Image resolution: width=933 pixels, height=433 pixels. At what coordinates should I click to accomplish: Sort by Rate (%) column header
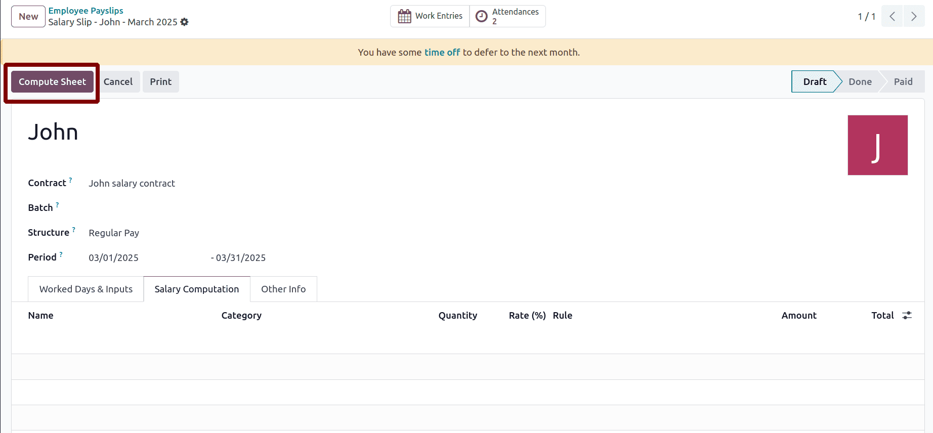[527, 315]
